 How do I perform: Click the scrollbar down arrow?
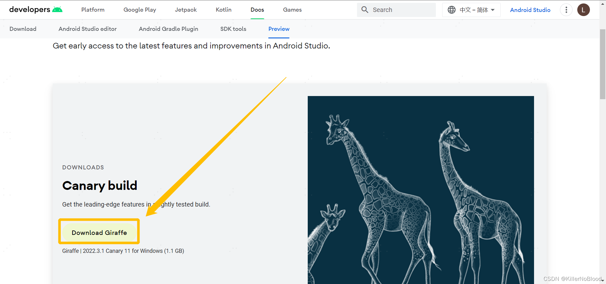tap(603, 281)
